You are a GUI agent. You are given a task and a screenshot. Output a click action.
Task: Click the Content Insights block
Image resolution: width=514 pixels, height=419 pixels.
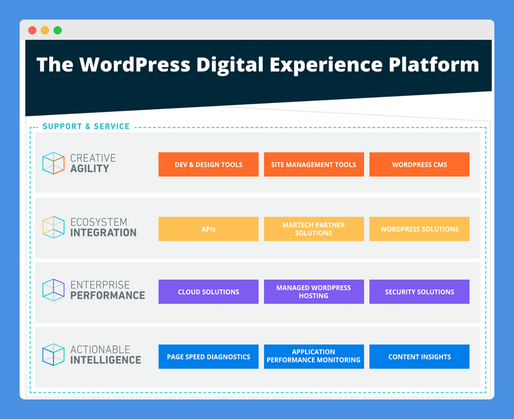[x=419, y=356]
